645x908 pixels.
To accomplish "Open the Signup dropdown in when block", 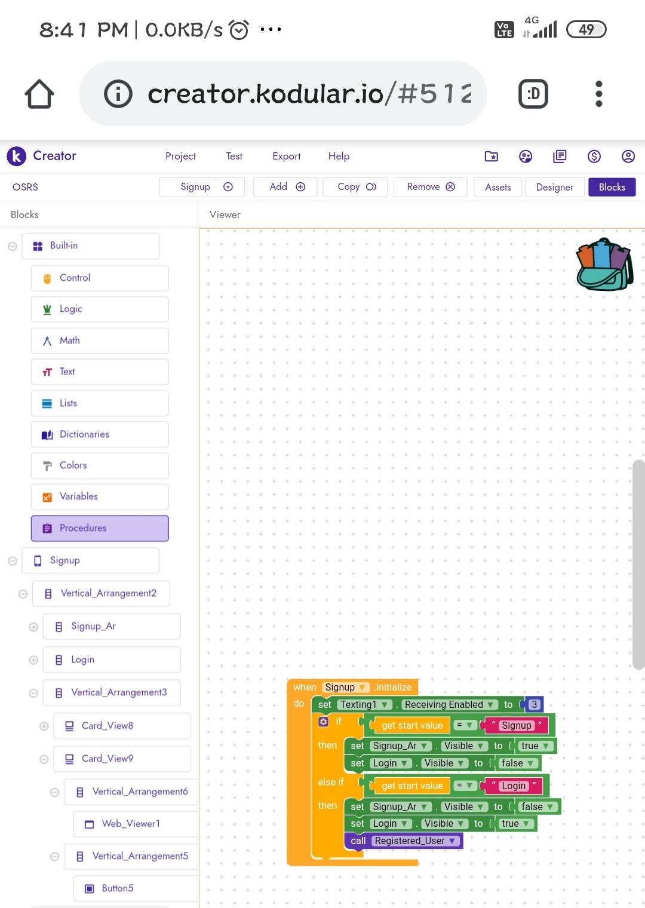I will pyautogui.click(x=345, y=688).
